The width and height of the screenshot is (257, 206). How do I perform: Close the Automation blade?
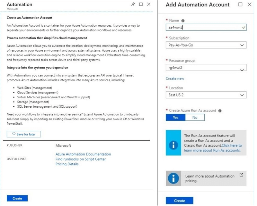[149, 4]
